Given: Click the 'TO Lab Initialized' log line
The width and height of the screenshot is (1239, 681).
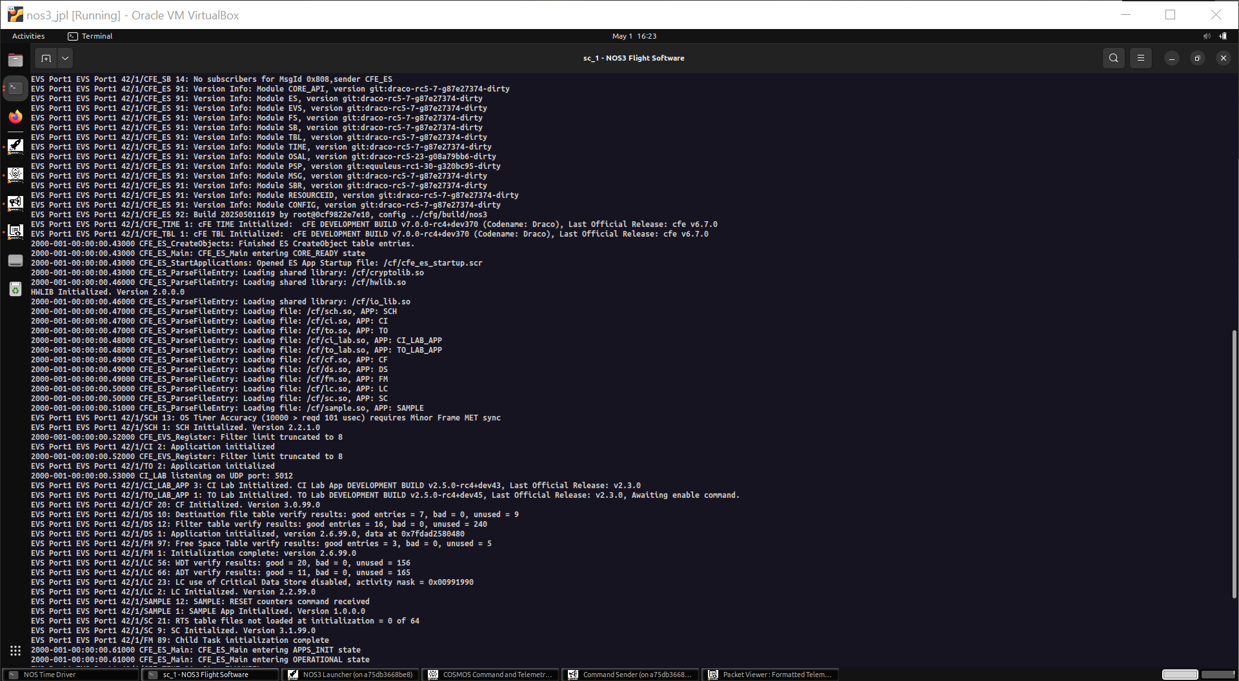Looking at the screenshot, I should (385, 495).
